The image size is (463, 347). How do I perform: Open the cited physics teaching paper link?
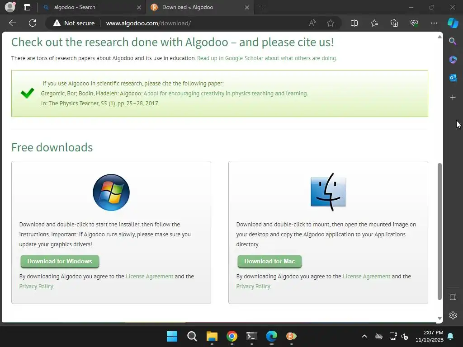pyautogui.click(x=226, y=93)
